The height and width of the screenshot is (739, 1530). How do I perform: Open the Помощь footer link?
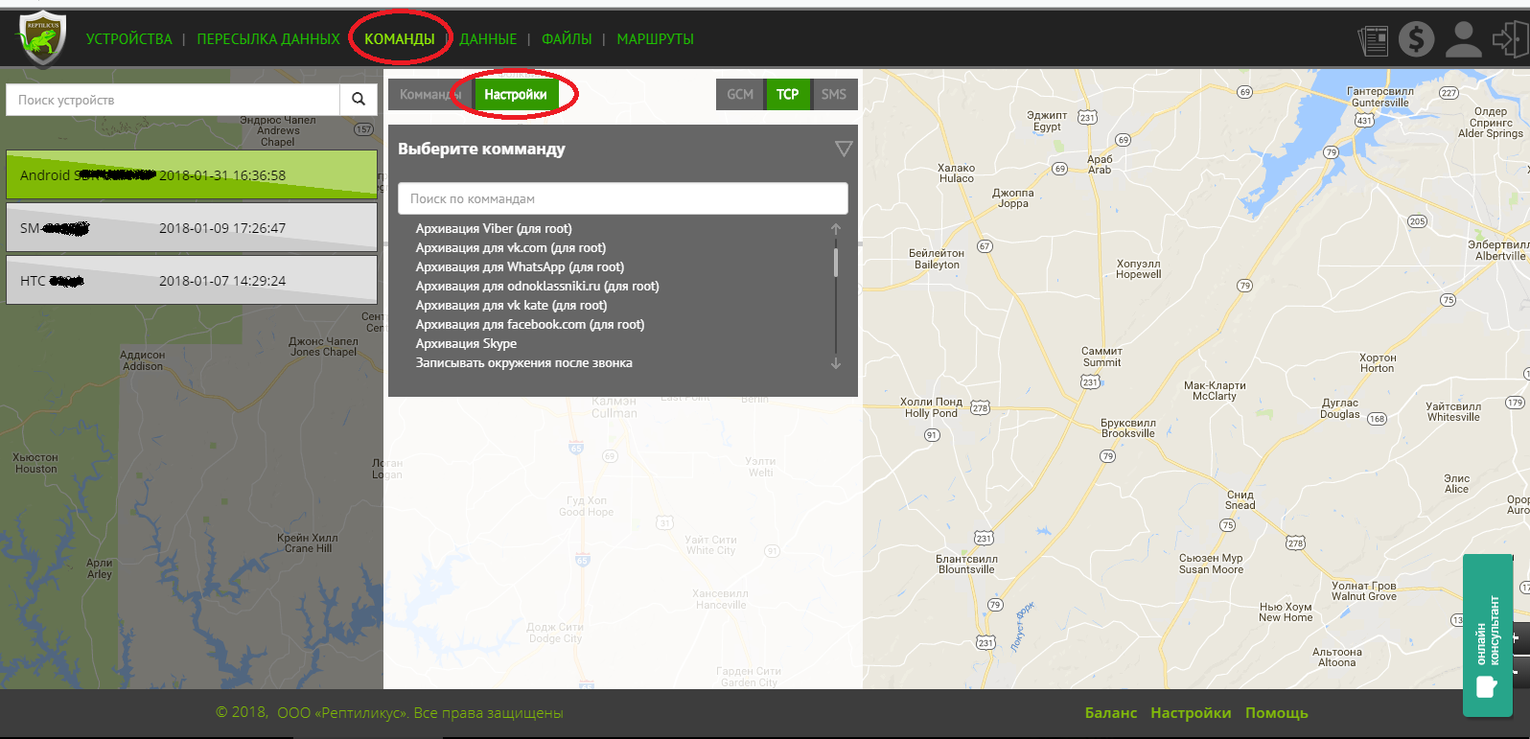coord(1277,713)
